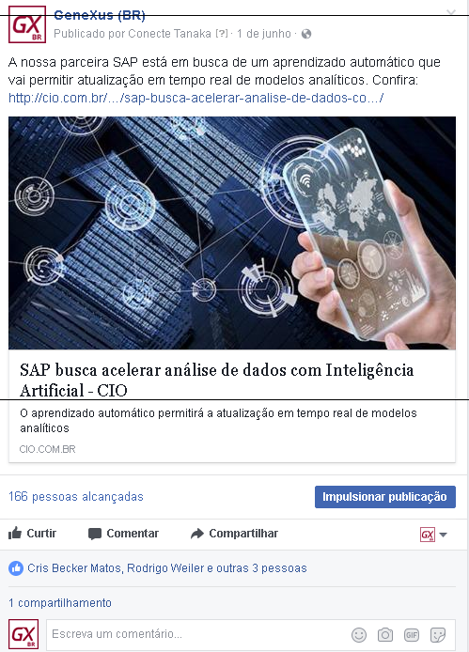
Task: Click the public globe privacy icon
Action: (306, 34)
